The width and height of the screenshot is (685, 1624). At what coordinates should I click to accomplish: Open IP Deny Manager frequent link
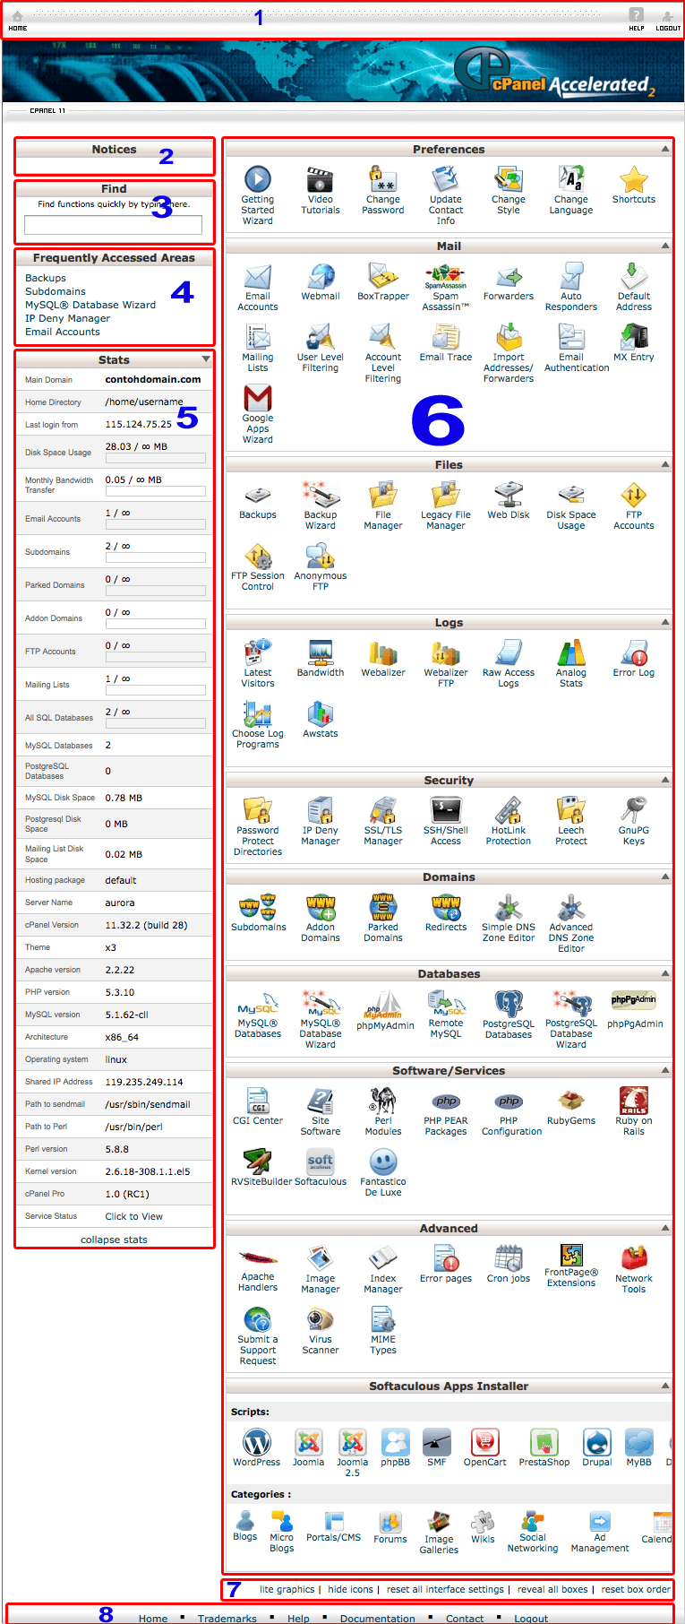tap(67, 318)
